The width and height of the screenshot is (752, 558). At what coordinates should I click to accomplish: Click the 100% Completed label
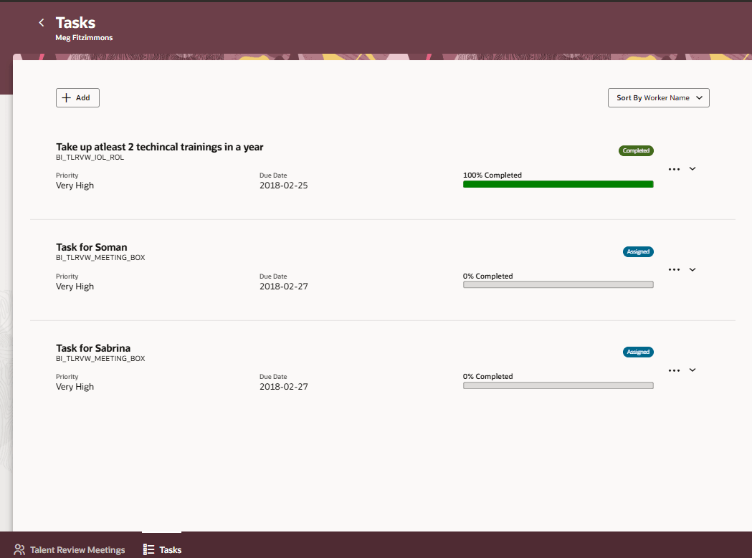pyautogui.click(x=492, y=175)
